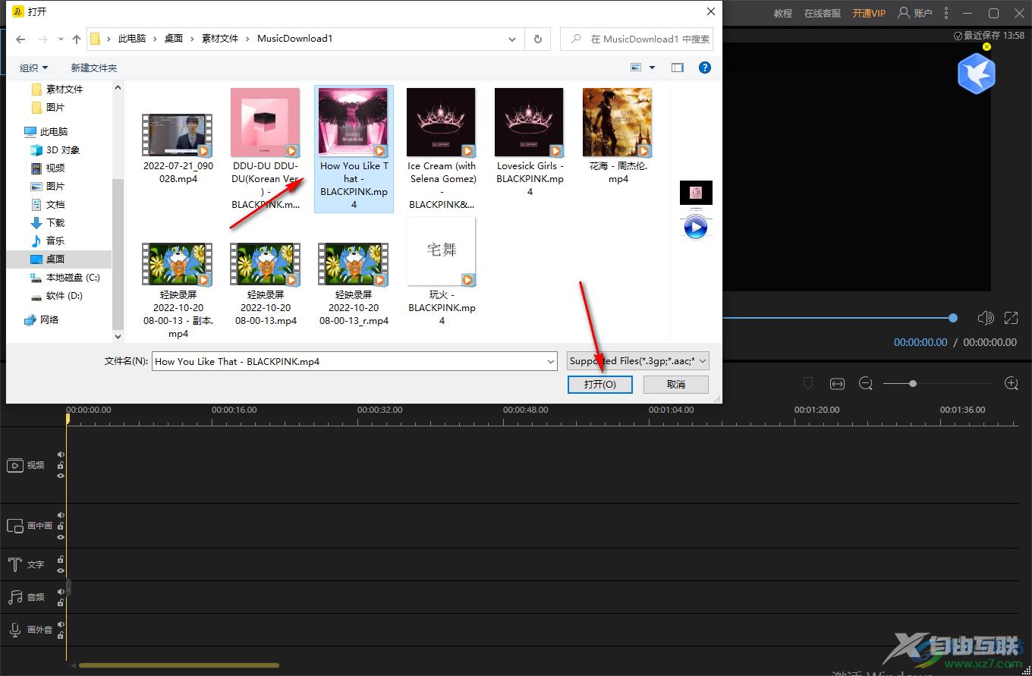
Task: Open the address bar history dropdown
Action: (514, 39)
